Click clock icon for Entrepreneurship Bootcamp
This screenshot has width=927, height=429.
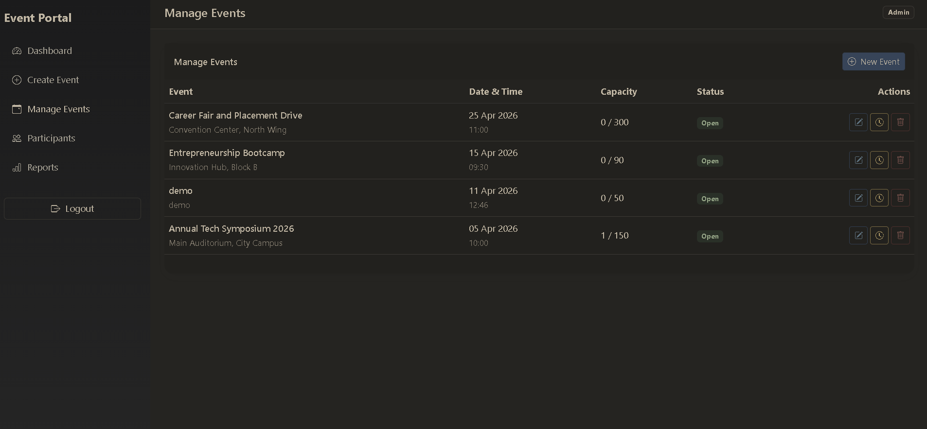click(x=879, y=160)
